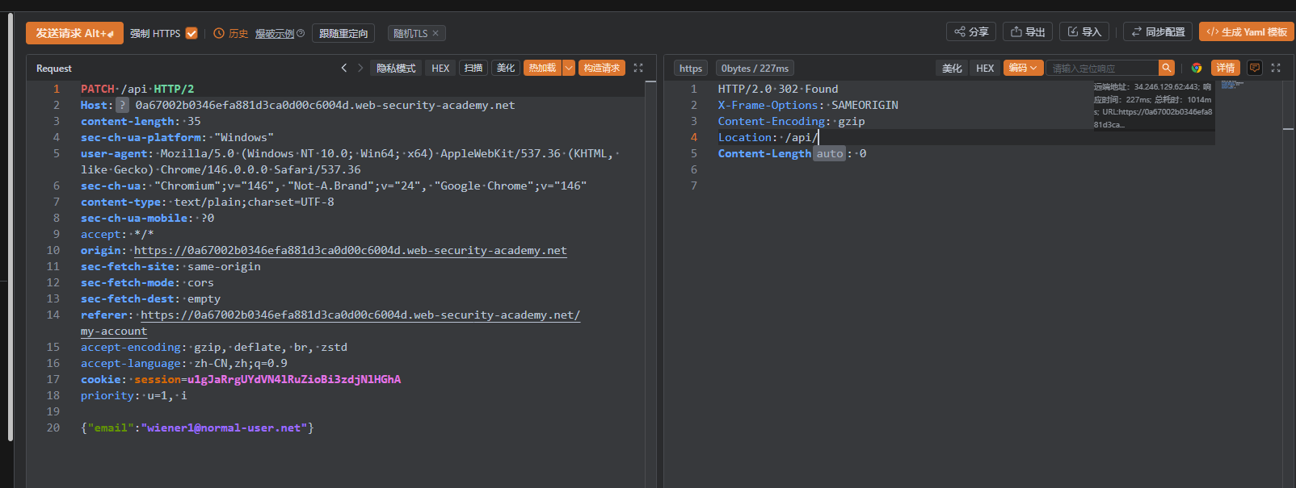Go to previous request with left arrow
1296x488 pixels.
pyautogui.click(x=344, y=69)
